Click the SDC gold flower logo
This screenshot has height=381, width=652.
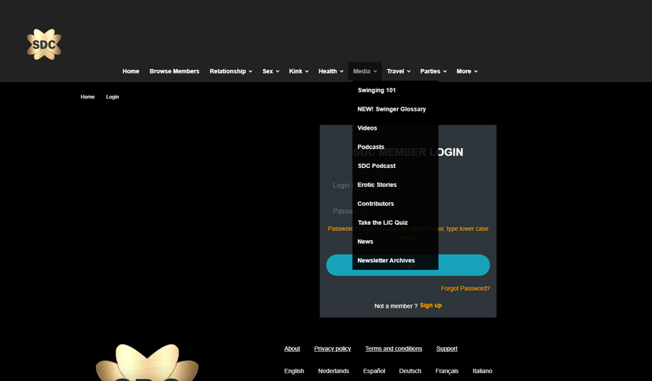pos(44,45)
